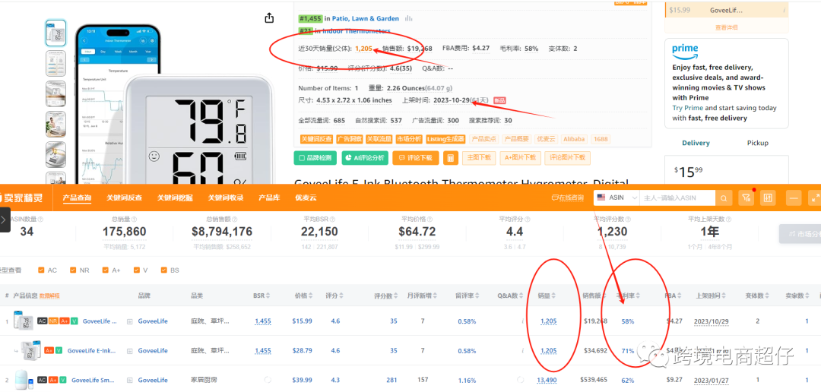821x392 pixels.
Task: Uncheck the NR filter checkbox
Action: (73, 270)
